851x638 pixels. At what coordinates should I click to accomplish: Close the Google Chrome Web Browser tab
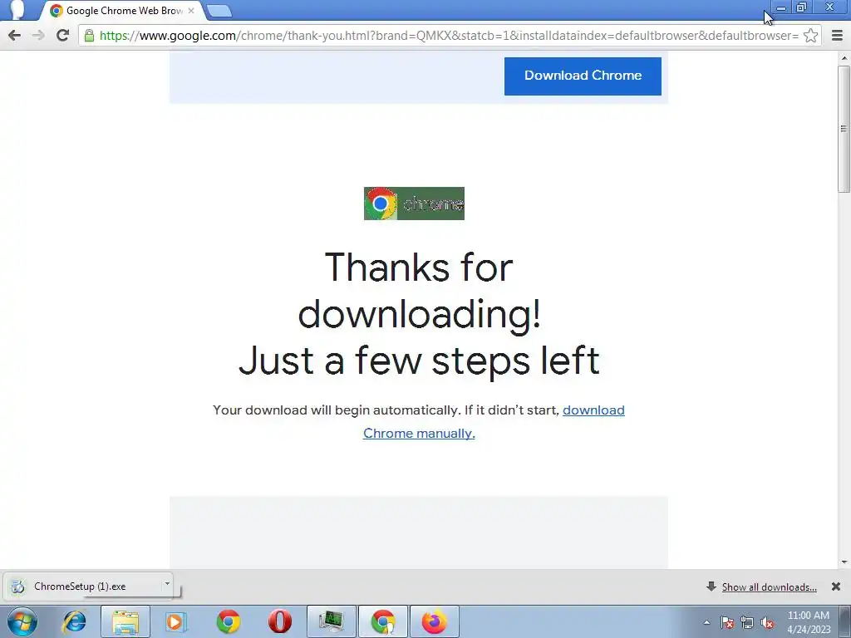[191, 10]
